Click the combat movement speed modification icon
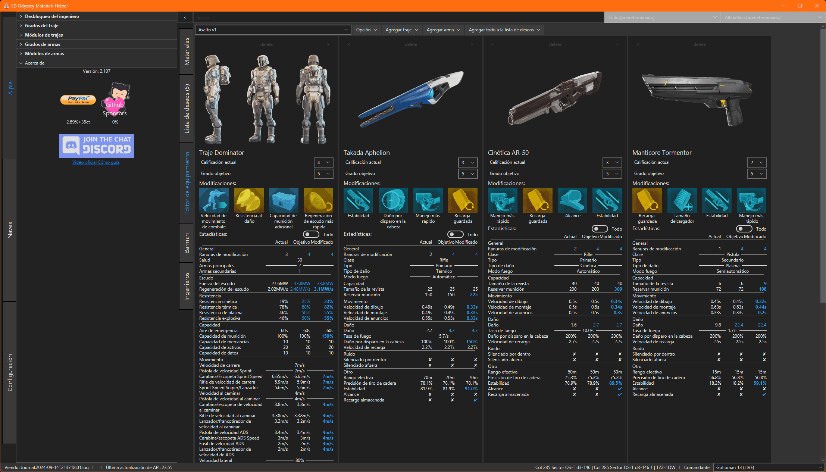 point(214,200)
